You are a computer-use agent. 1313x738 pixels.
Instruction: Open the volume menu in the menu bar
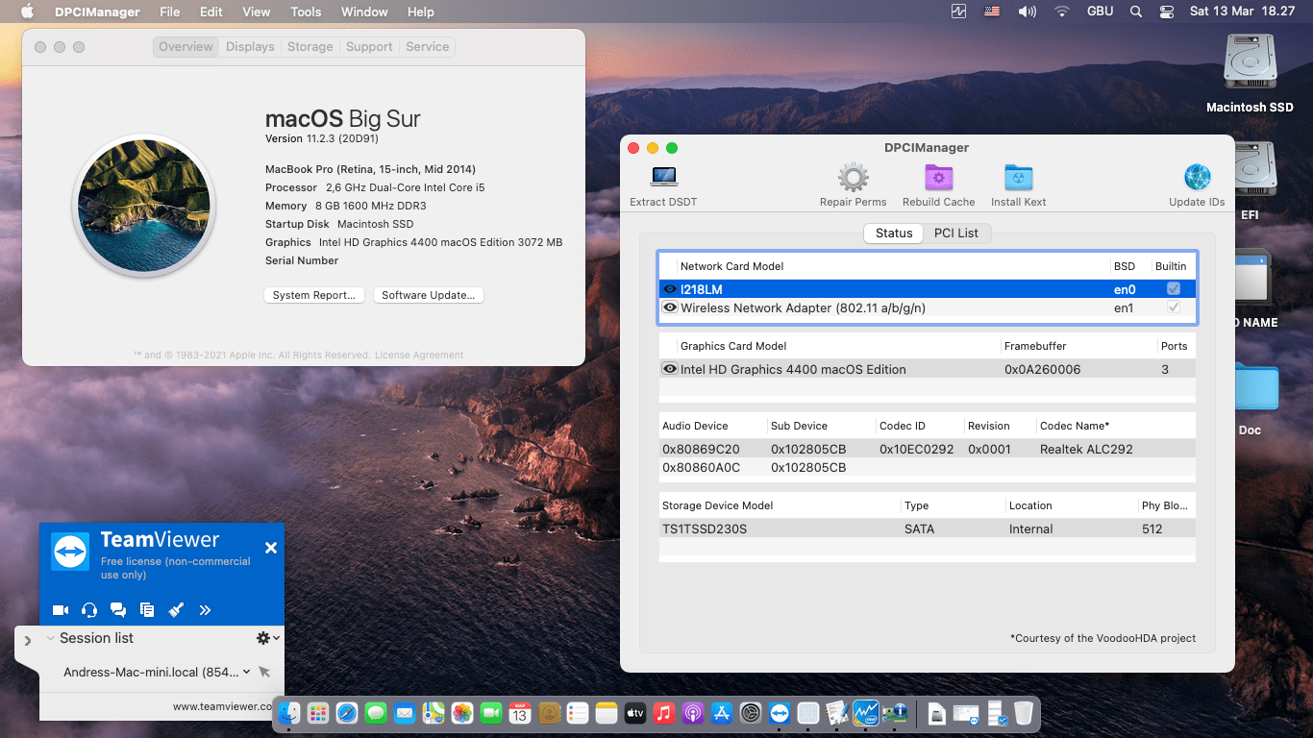click(1028, 12)
